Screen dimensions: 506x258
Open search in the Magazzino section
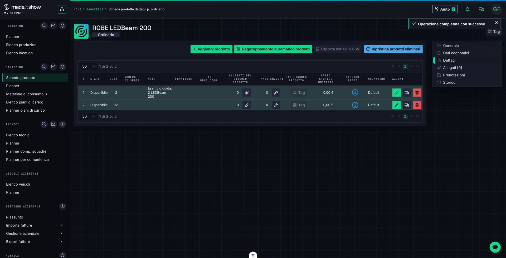click(x=44, y=67)
